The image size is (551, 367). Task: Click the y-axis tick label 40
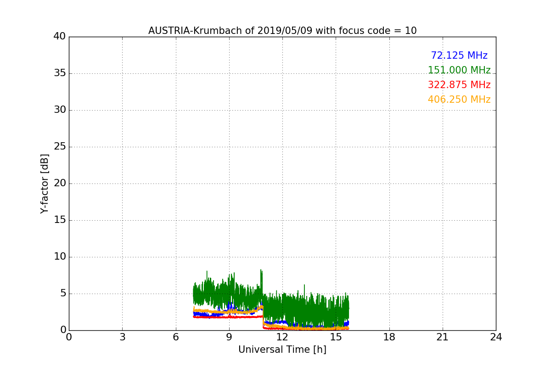(x=60, y=37)
